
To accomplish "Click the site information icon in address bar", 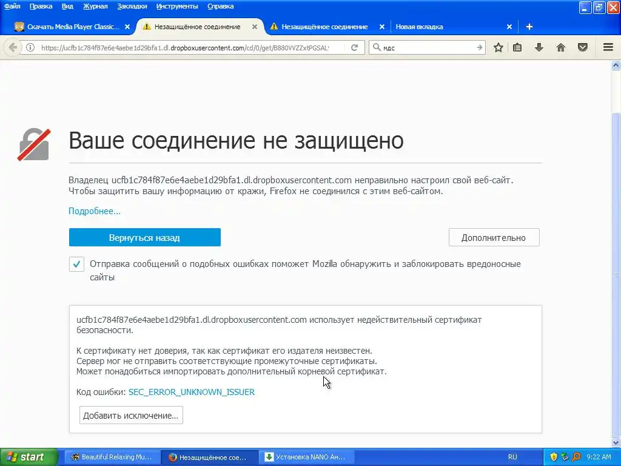I will (x=30, y=47).
